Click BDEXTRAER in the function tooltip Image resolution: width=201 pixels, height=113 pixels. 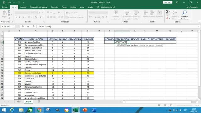[x=121, y=45]
